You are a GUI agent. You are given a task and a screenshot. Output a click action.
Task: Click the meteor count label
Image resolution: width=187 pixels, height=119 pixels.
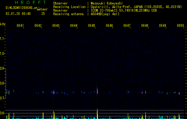[x=42, y=9]
